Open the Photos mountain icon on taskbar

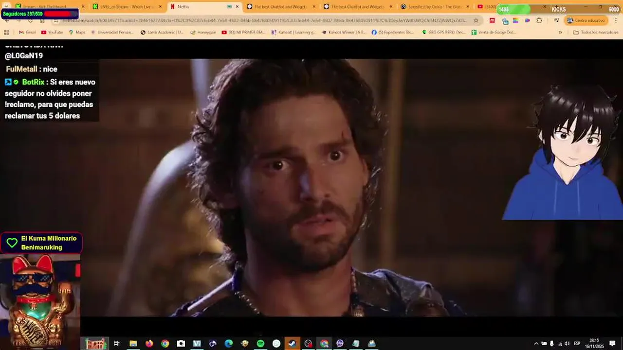(372, 344)
